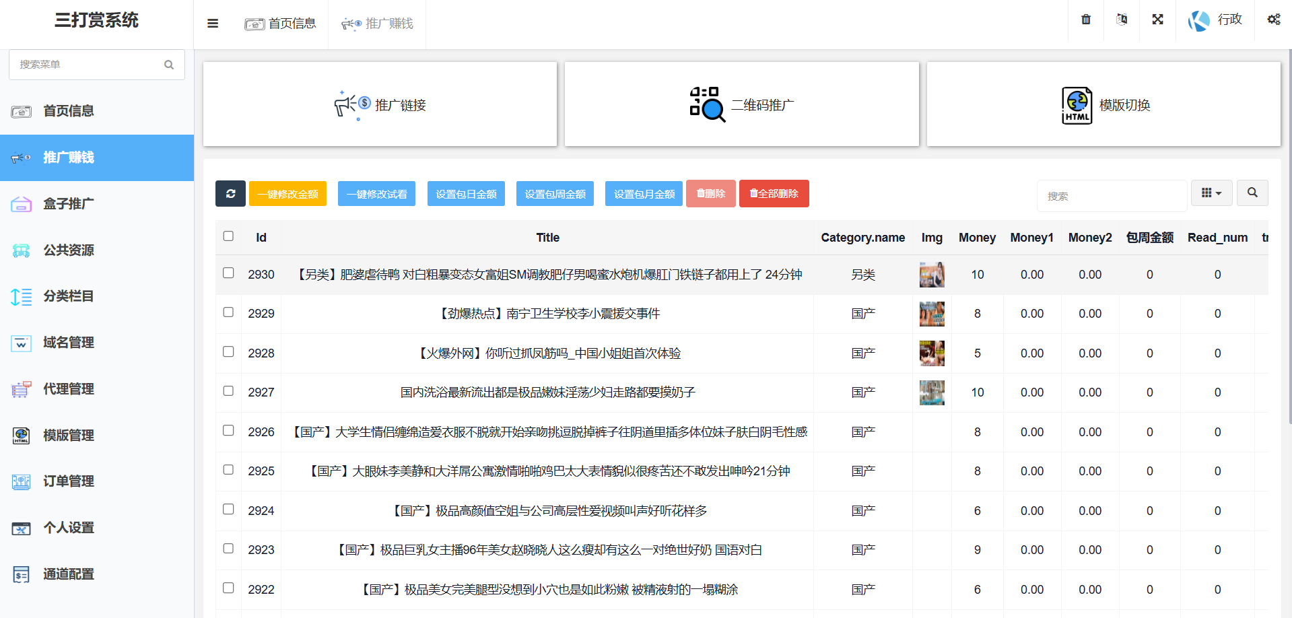Tick the checkbox for row 2930
This screenshot has height=618, width=1292.
click(228, 273)
